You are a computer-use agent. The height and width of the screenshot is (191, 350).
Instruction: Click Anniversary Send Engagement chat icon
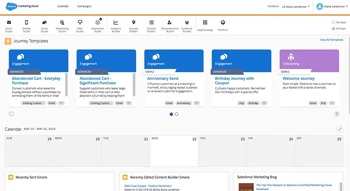pyautogui.click(x=156, y=57)
